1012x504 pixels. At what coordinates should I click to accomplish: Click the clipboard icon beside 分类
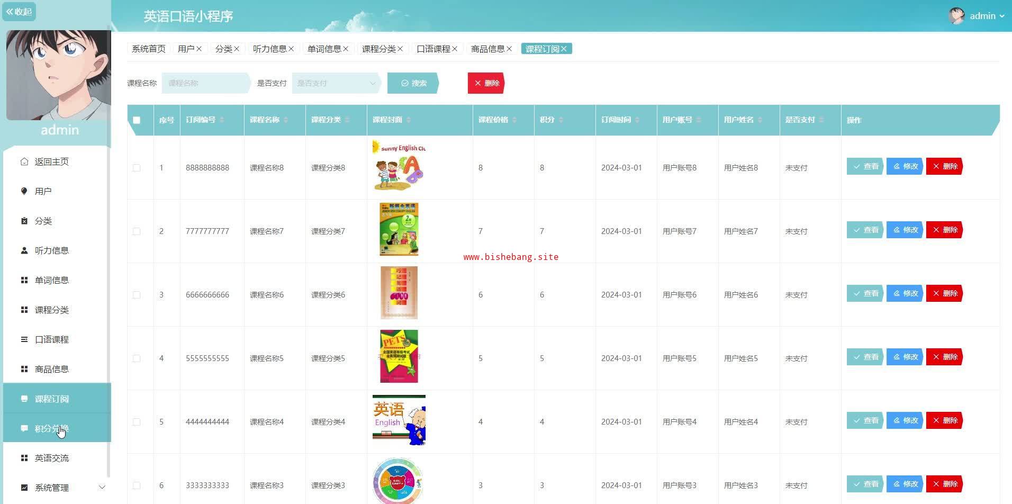point(24,221)
